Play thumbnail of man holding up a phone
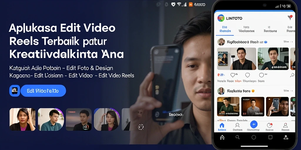Viewport: 301px width, 150px height. click(277, 107)
